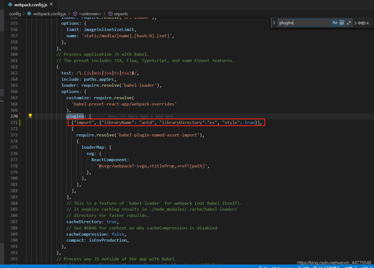Screen dimensions: 374x268
Task: Toggle Match Case (Aa) in find widget
Action: pos(335,23)
